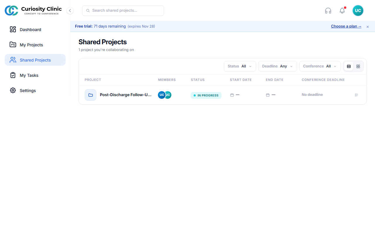The image size is (375, 243).
Task: Click the Shared Projects page heading
Action: click(x=103, y=42)
